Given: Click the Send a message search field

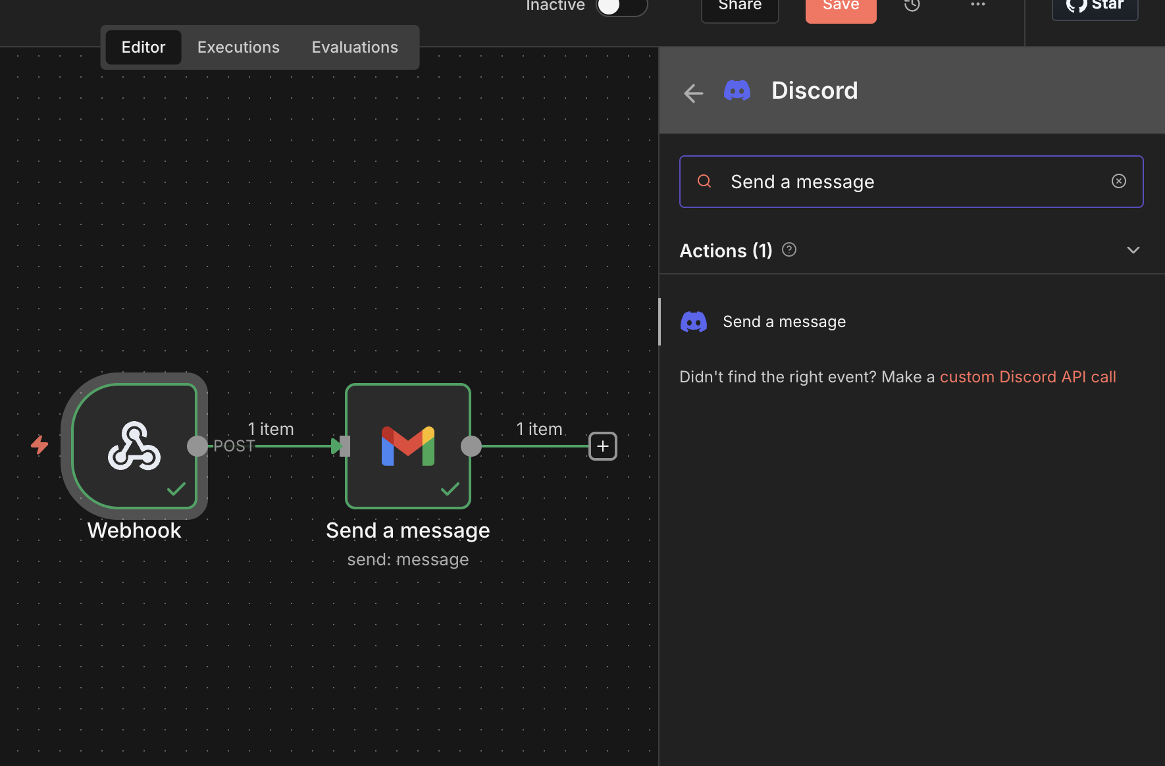Looking at the screenshot, I should (908, 182).
